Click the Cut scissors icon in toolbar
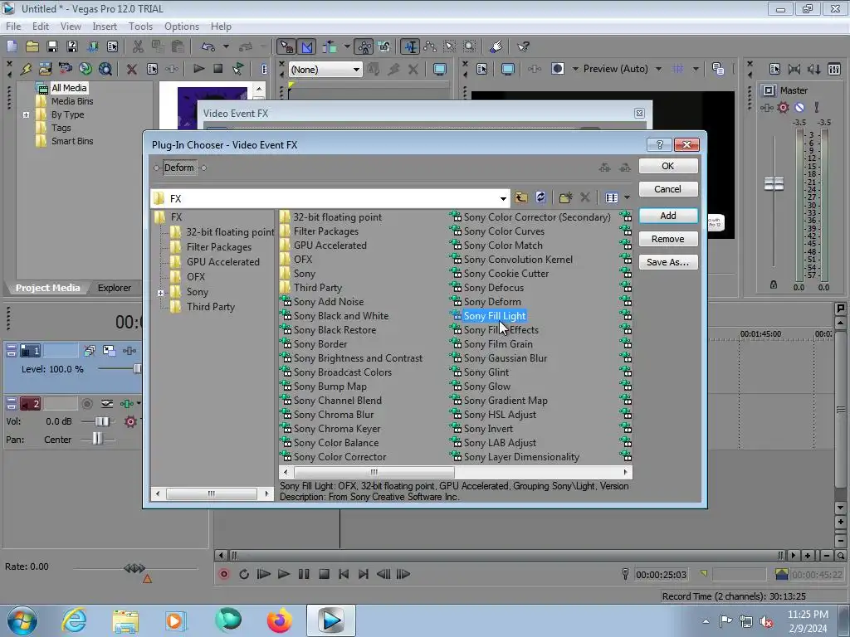850x637 pixels. pos(138,46)
